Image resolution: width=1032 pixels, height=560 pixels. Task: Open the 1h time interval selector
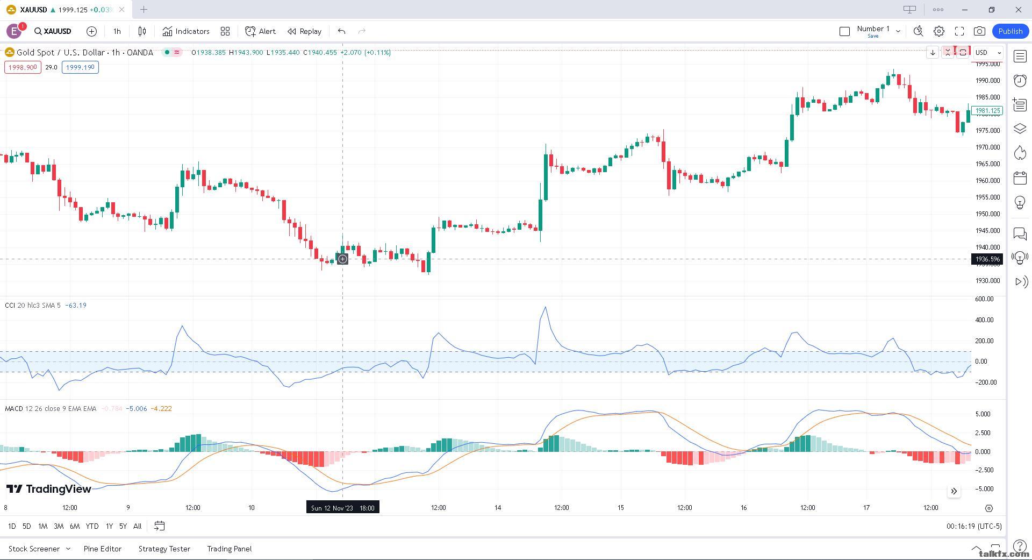(117, 31)
